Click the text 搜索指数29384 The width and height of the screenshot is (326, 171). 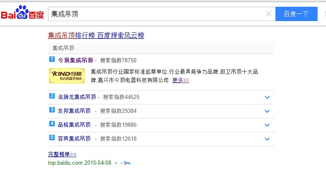pos(118,111)
